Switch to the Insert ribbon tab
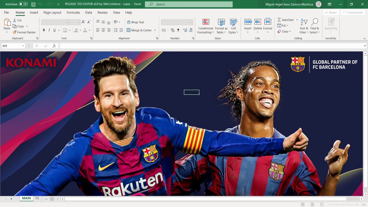 (x=34, y=13)
